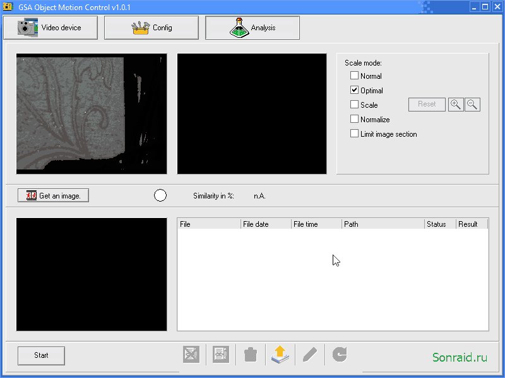Click the Status column header
The width and height of the screenshot is (505, 378).
point(440,224)
